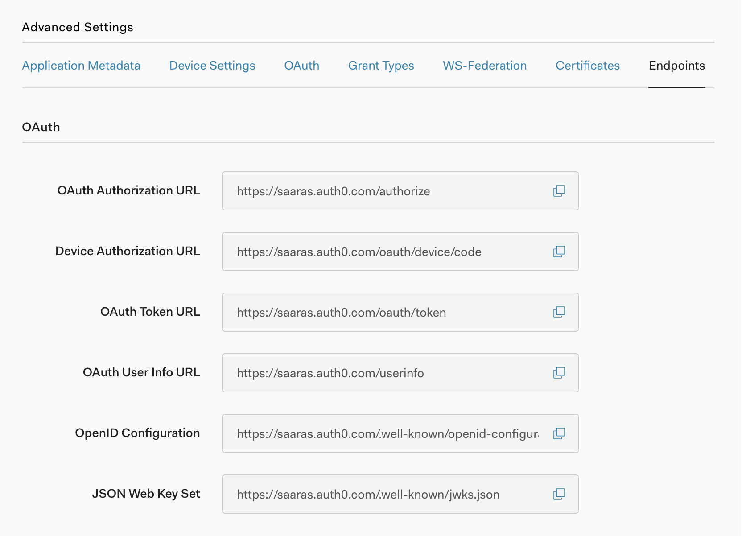Copy the OpenID Configuration URL
The width and height of the screenshot is (750, 536).
[x=559, y=433]
